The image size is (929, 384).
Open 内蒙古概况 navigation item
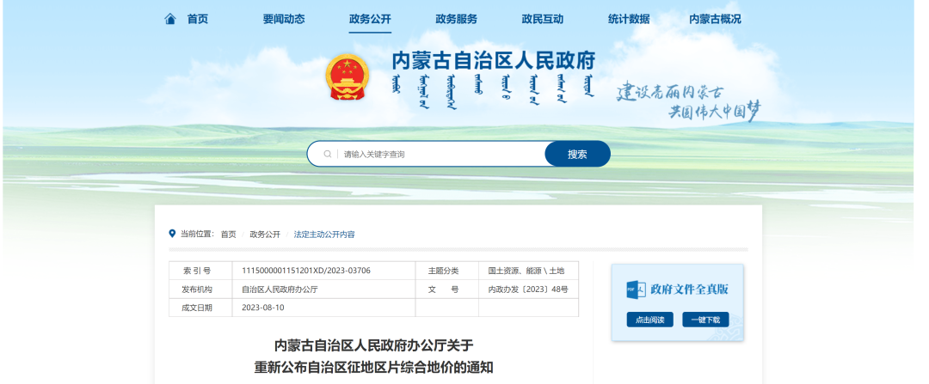tap(715, 19)
